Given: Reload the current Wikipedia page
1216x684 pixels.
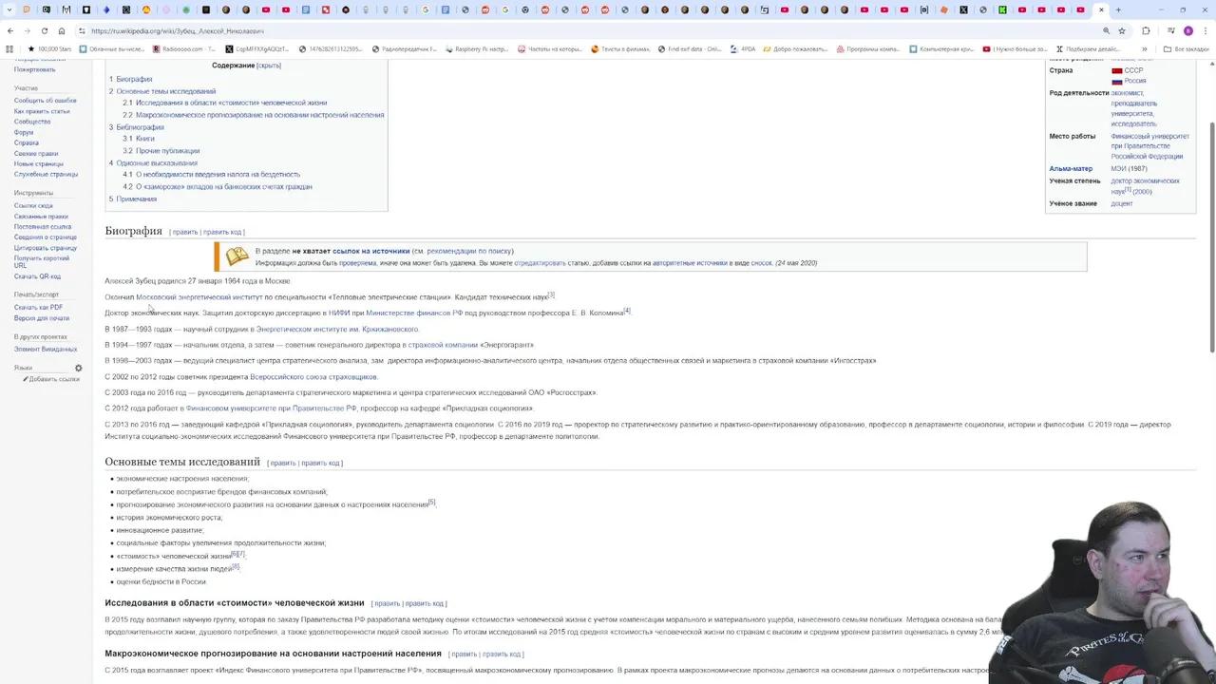Looking at the screenshot, I should pos(45,30).
